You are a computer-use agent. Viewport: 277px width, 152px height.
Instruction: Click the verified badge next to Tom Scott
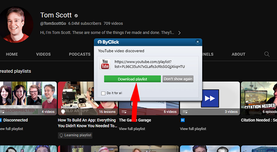(76, 16)
